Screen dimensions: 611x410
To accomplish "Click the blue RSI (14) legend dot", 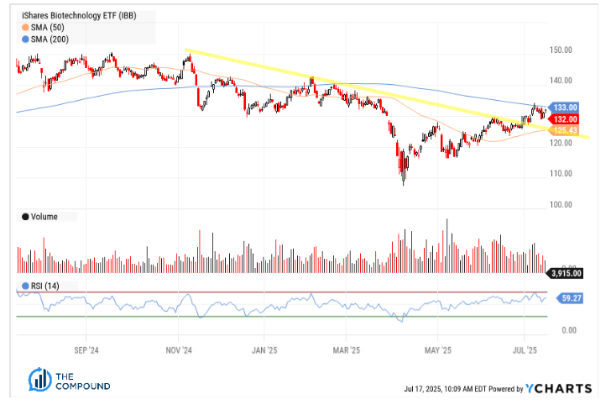I will tap(25, 286).
